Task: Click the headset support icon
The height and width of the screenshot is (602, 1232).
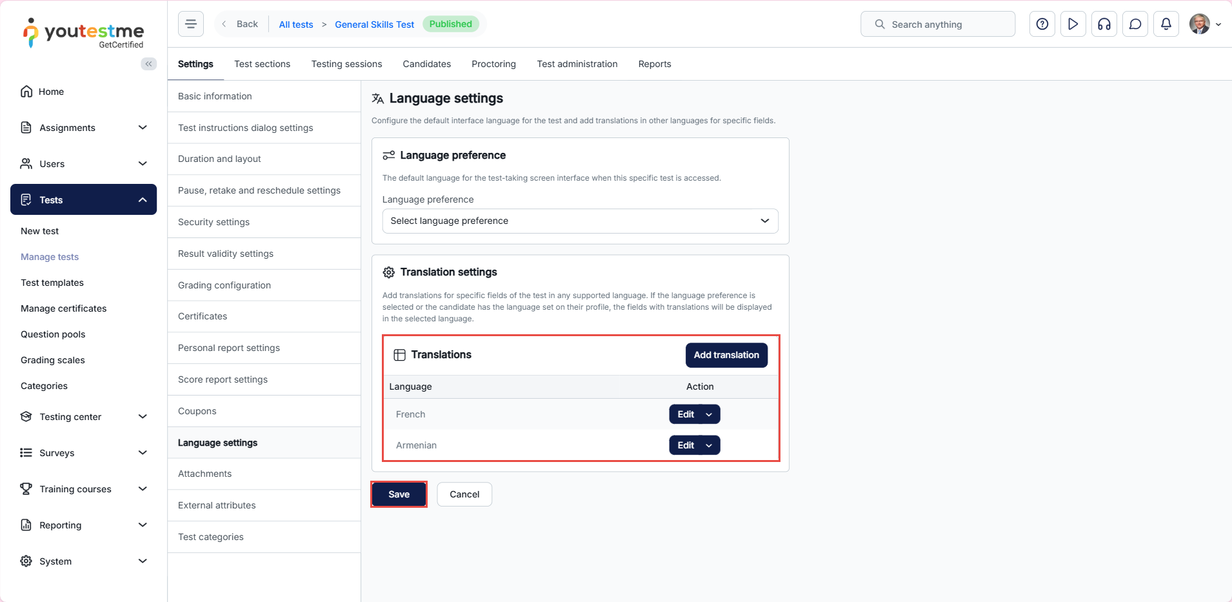Action: coord(1104,25)
